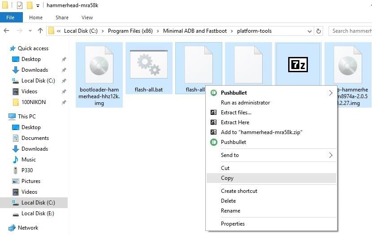Image resolution: width=372 pixels, height=235 pixels.
Task: Click the back navigation arrow
Action: [x=6, y=30]
